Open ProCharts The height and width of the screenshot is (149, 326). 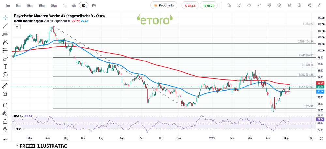click(164, 6)
